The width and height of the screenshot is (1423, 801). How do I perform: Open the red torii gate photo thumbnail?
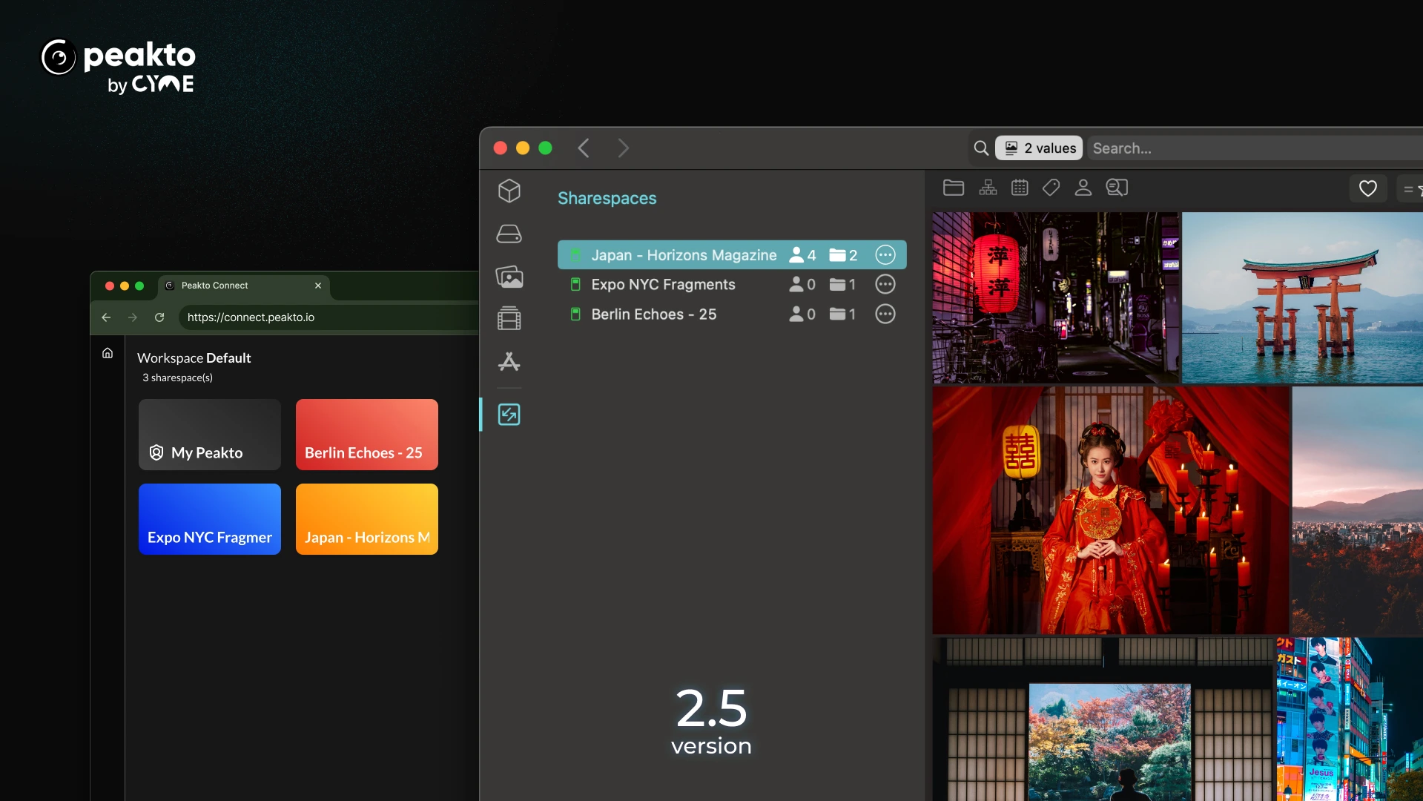coord(1301,297)
